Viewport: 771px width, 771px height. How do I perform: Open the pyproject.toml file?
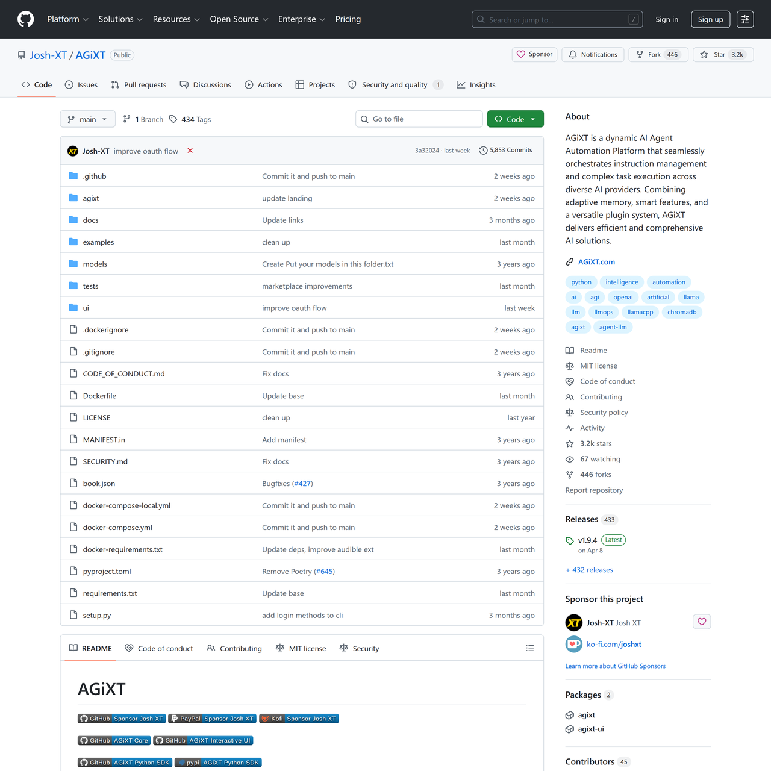click(x=107, y=572)
